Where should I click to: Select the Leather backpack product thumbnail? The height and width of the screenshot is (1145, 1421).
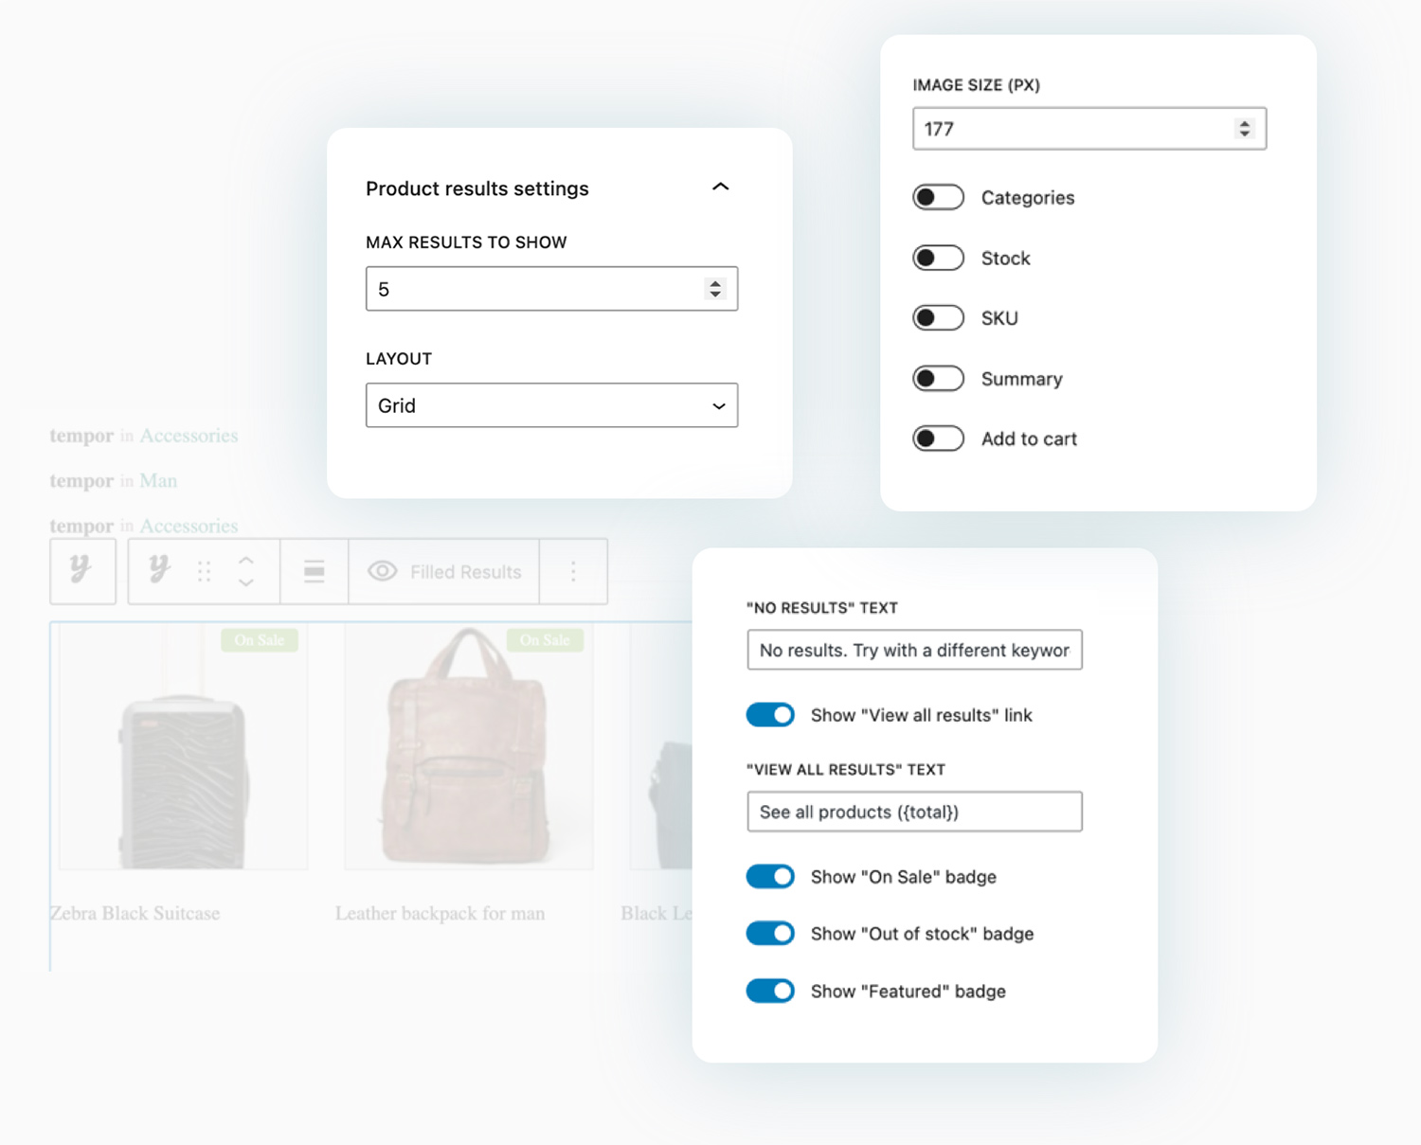coord(468,748)
